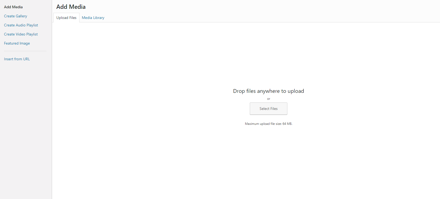
Task: Open Create Gallery in the sidebar
Action: tap(15, 16)
